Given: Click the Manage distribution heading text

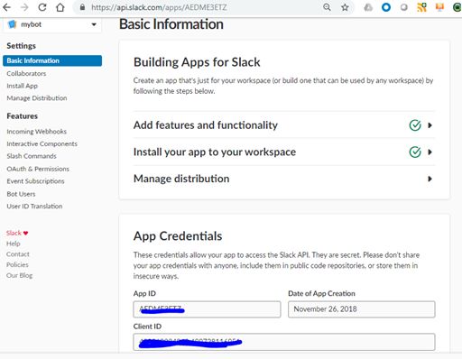Looking at the screenshot, I should pyautogui.click(x=181, y=179).
